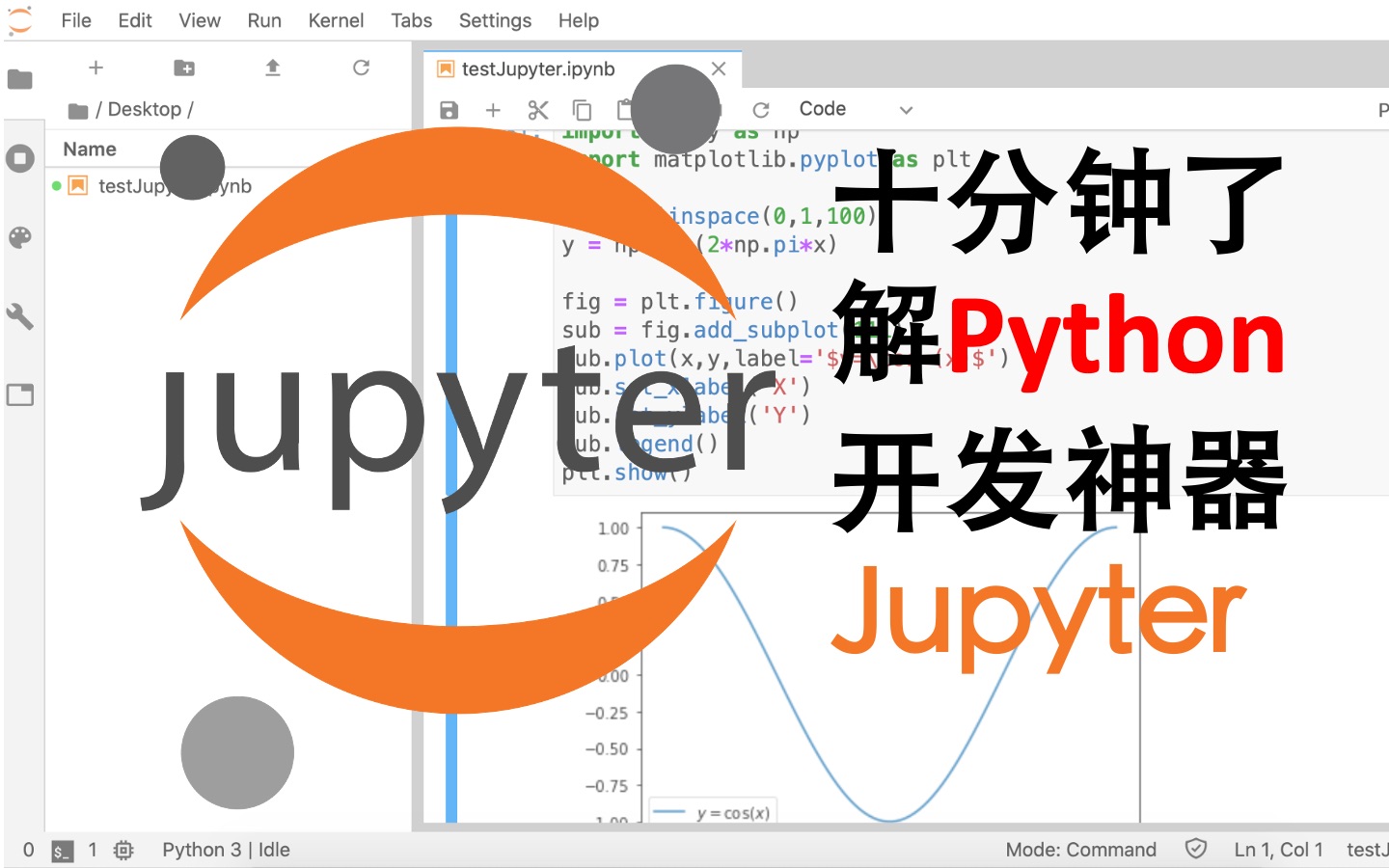Click the Ln 1, Col 1 status item

coord(1278,850)
